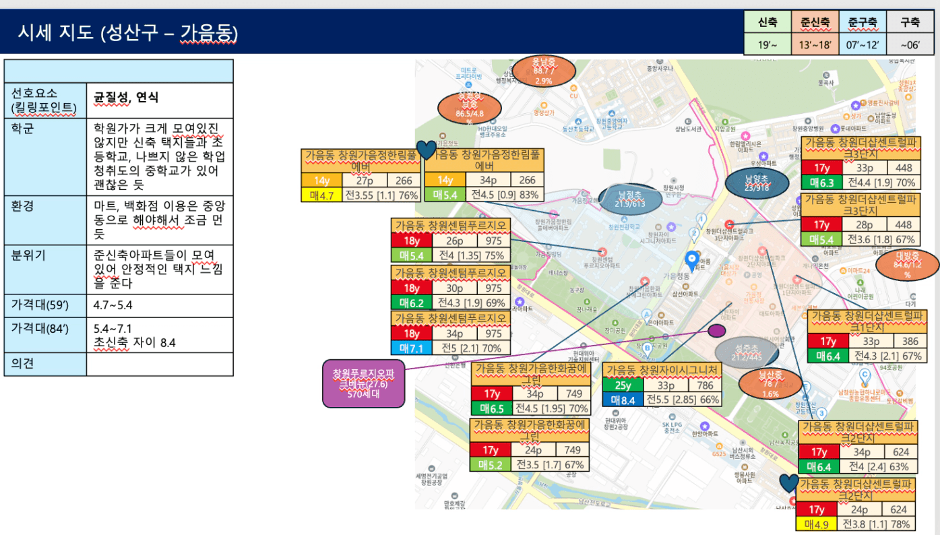940x535 pixels.
Task: Click the green 25y age cell
Action: (623, 386)
